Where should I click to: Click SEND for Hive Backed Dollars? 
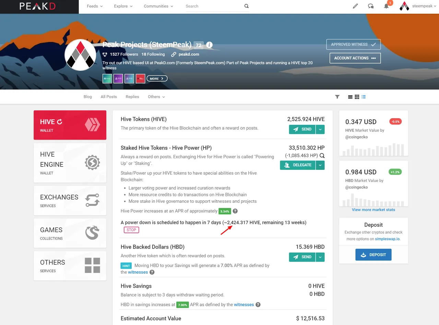pos(302,257)
